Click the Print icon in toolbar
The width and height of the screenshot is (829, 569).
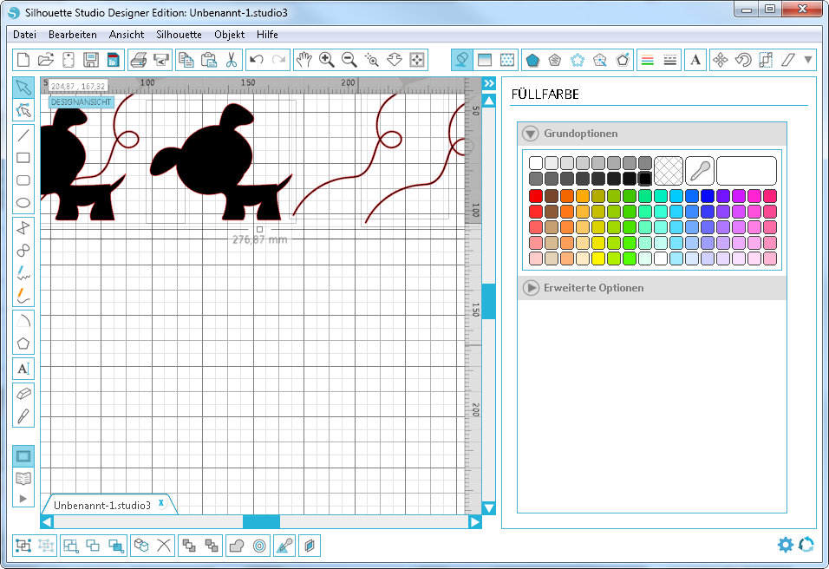tap(139, 60)
